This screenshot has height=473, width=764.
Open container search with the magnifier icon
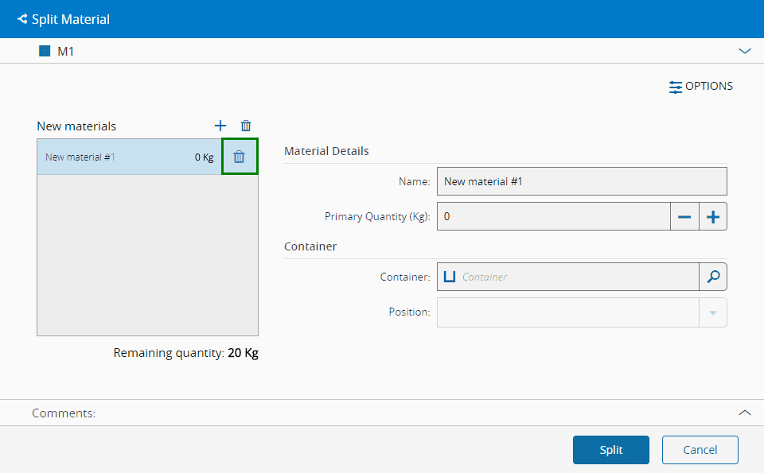713,277
